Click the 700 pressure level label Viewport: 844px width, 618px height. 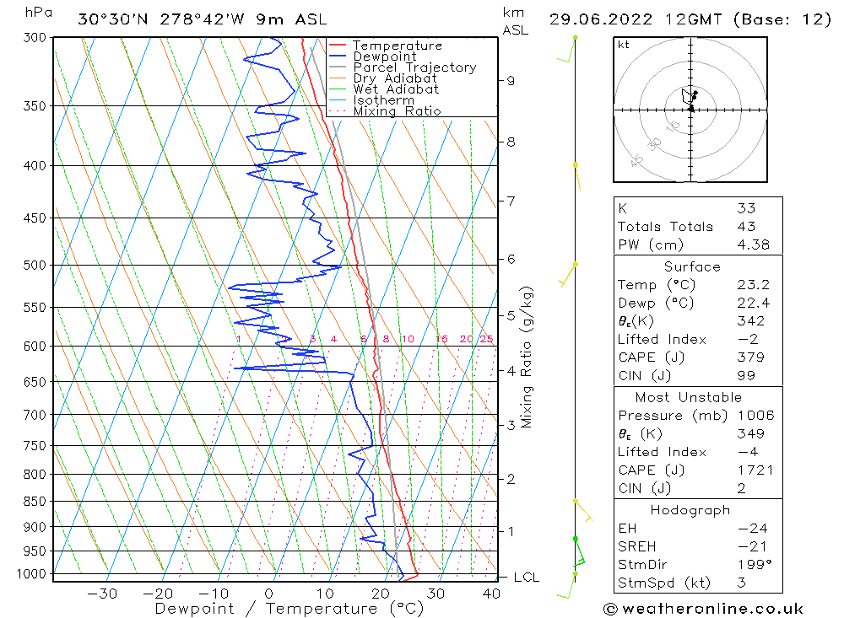point(35,415)
